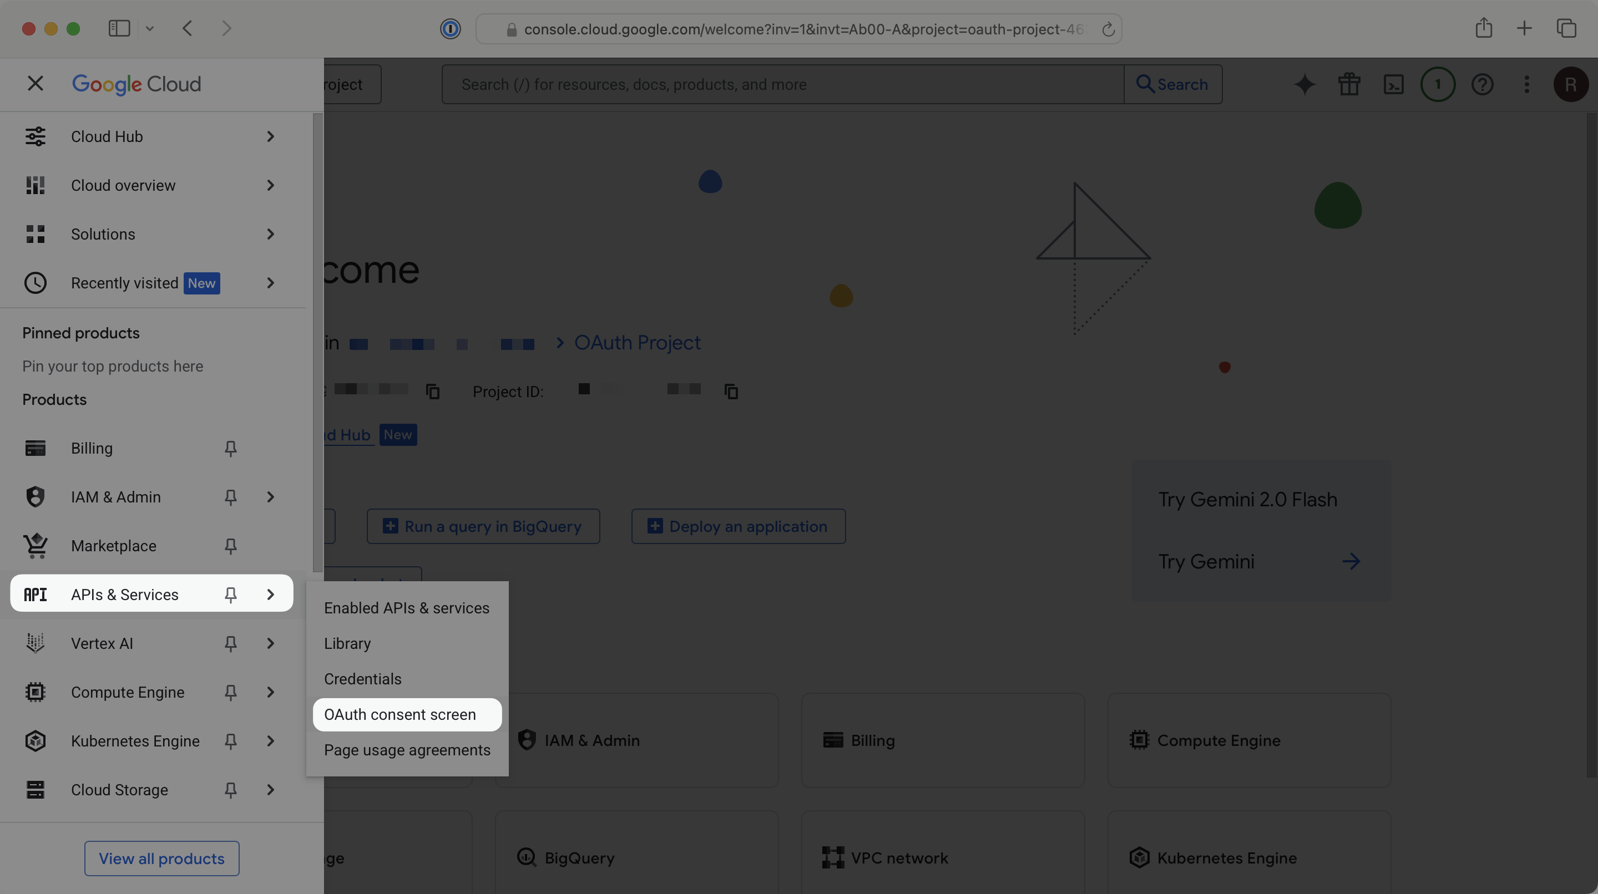This screenshot has height=894, width=1598.
Task: Select OAuth consent screen menu item
Action: coord(399,714)
